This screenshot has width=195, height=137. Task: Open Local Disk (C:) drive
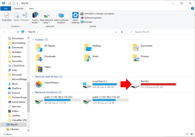click(x=87, y=85)
